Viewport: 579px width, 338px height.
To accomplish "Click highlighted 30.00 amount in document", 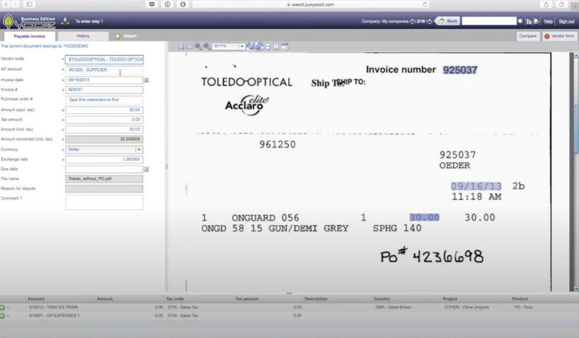I will point(424,217).
